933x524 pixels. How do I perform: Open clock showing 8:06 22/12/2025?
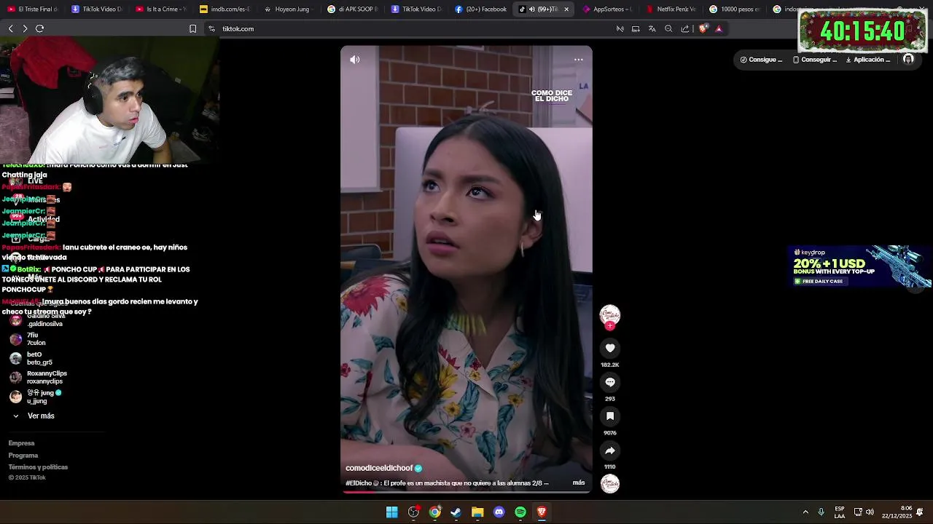tap(897, 512)
